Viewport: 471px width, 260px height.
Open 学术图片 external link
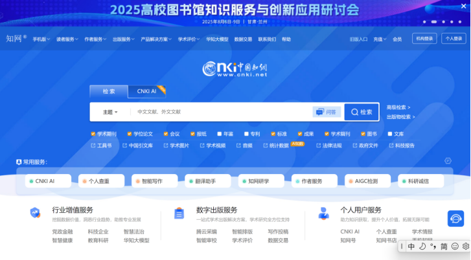tap(176, 146)
